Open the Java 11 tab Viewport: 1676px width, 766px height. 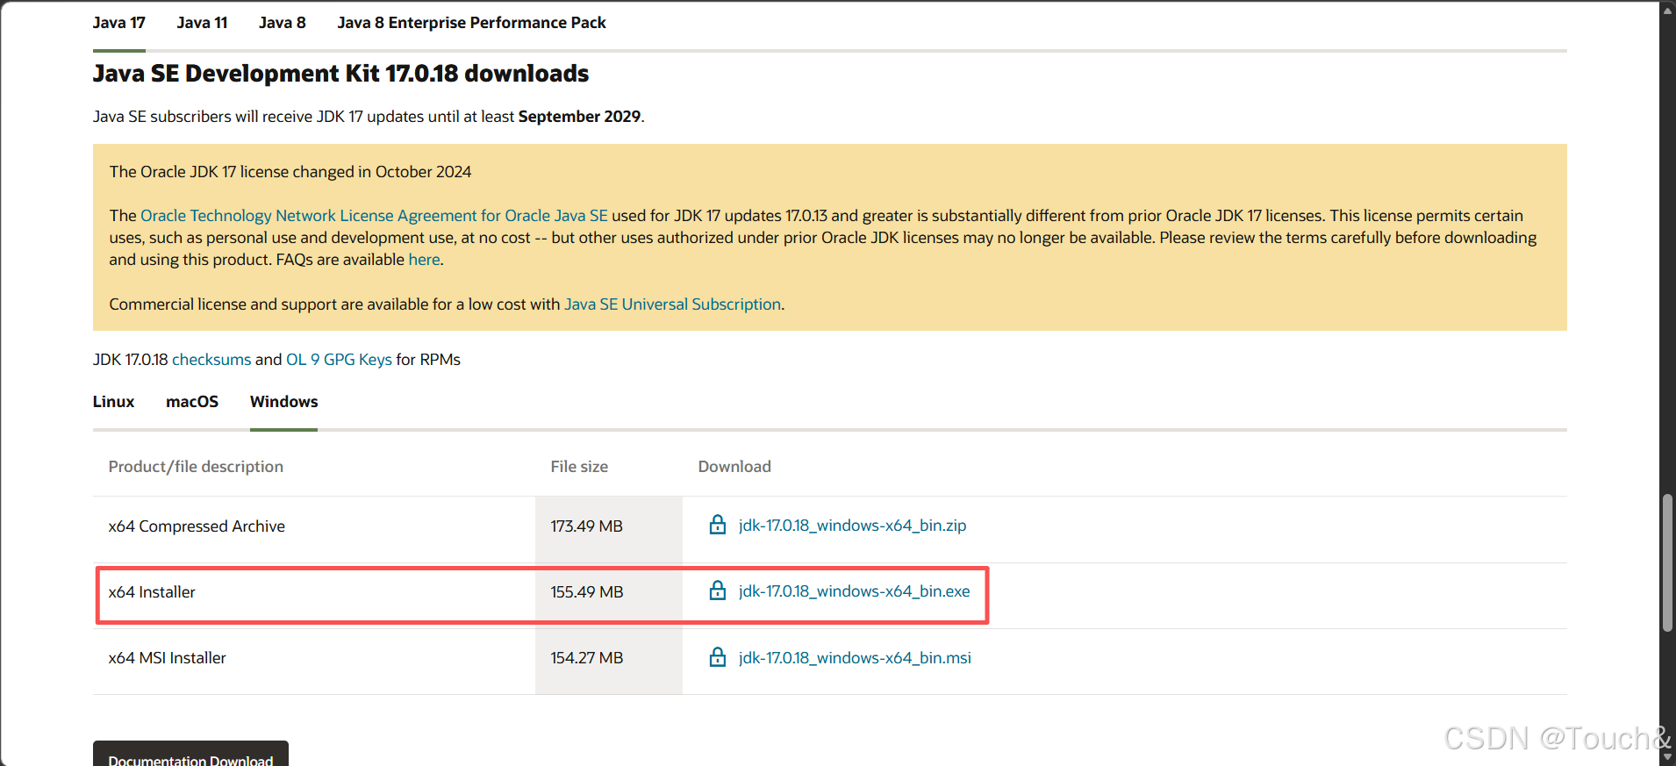tap(202, 23)
